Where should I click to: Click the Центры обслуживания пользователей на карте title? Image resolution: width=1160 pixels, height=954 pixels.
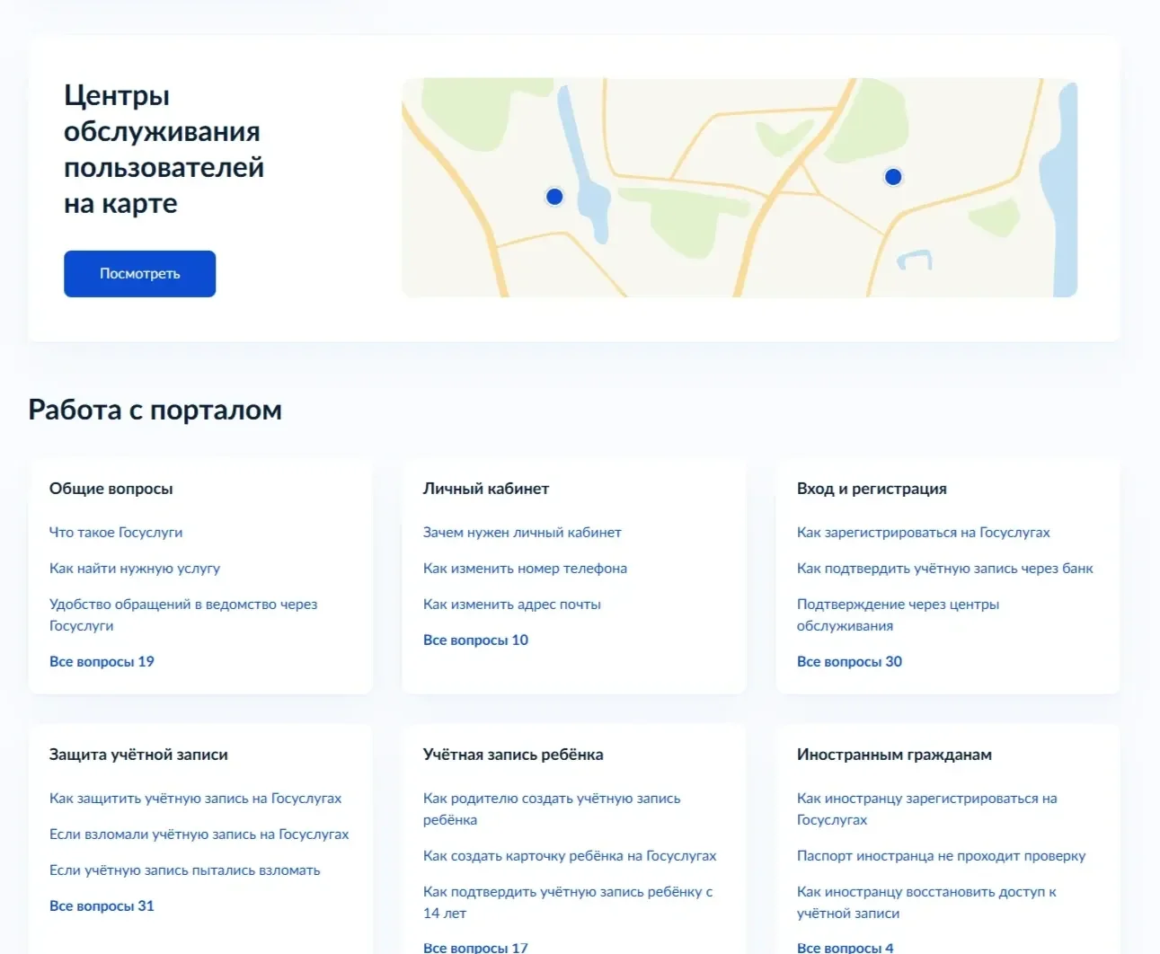164,149
